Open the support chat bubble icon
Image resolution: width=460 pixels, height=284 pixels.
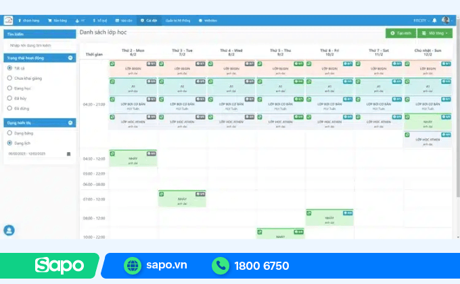point(9,231)
